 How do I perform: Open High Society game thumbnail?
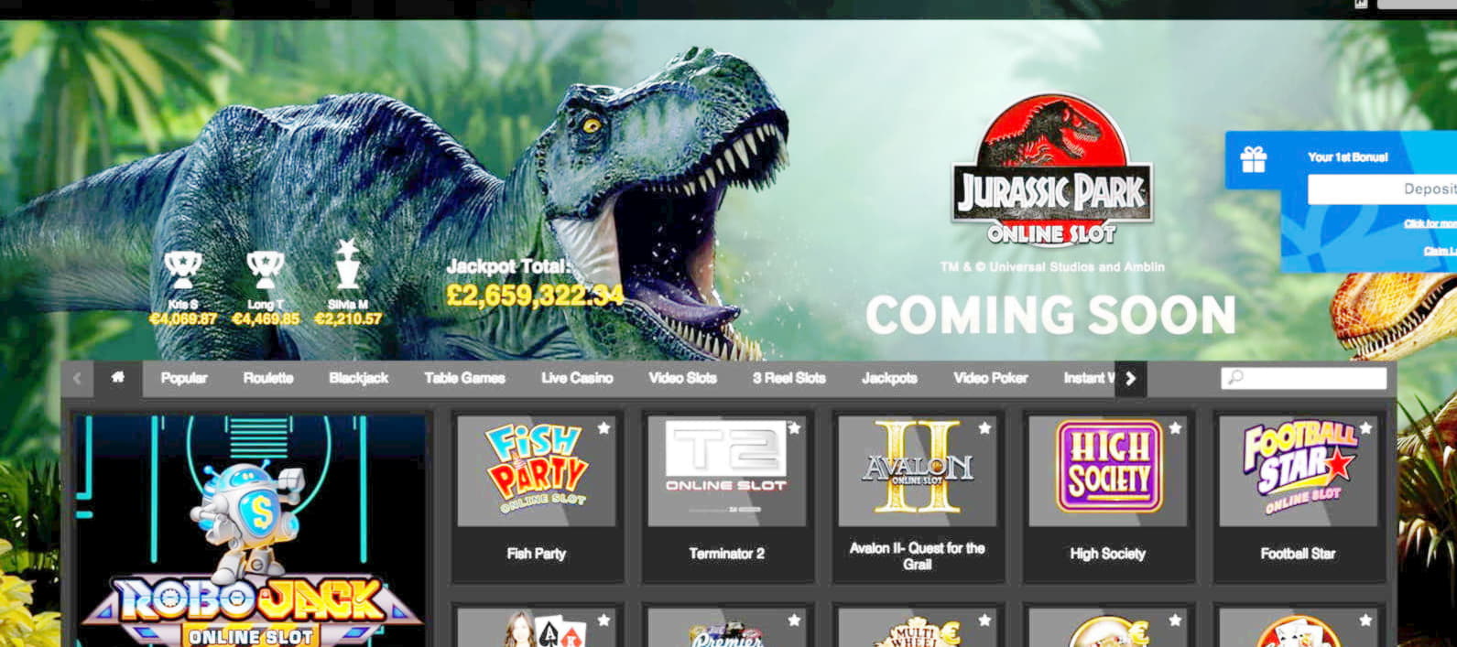(x=1108, y=471)
